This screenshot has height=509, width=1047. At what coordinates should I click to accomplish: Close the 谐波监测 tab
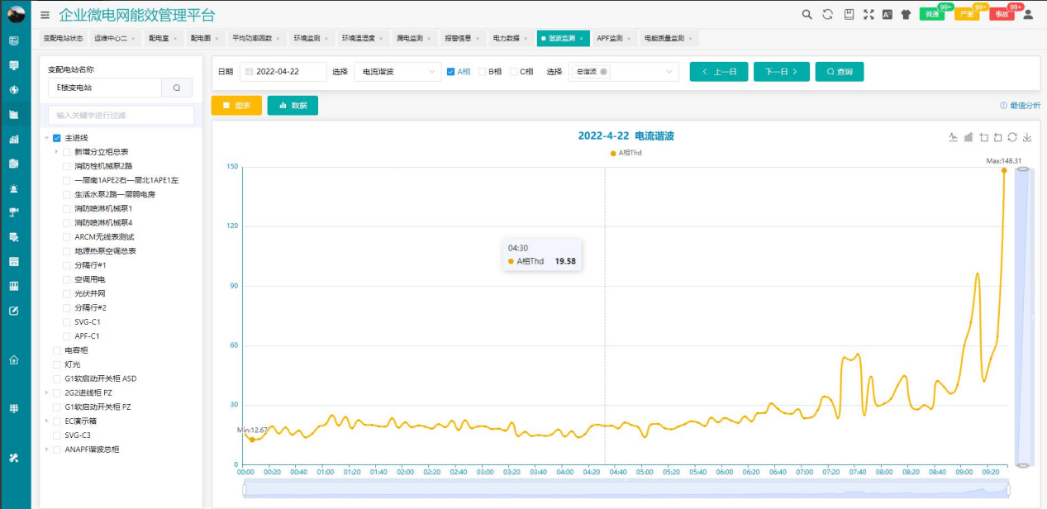coord(581,38)
